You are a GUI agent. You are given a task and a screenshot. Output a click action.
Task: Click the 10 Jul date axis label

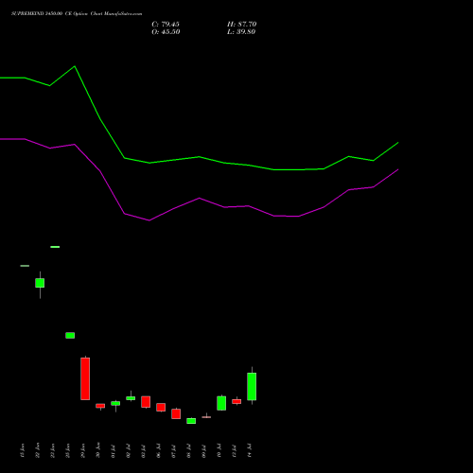click(x=219, y=450)
